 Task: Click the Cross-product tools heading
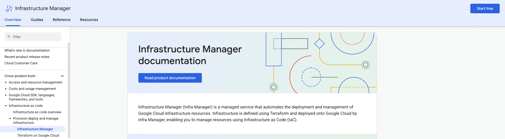click(x=20, y=76)
